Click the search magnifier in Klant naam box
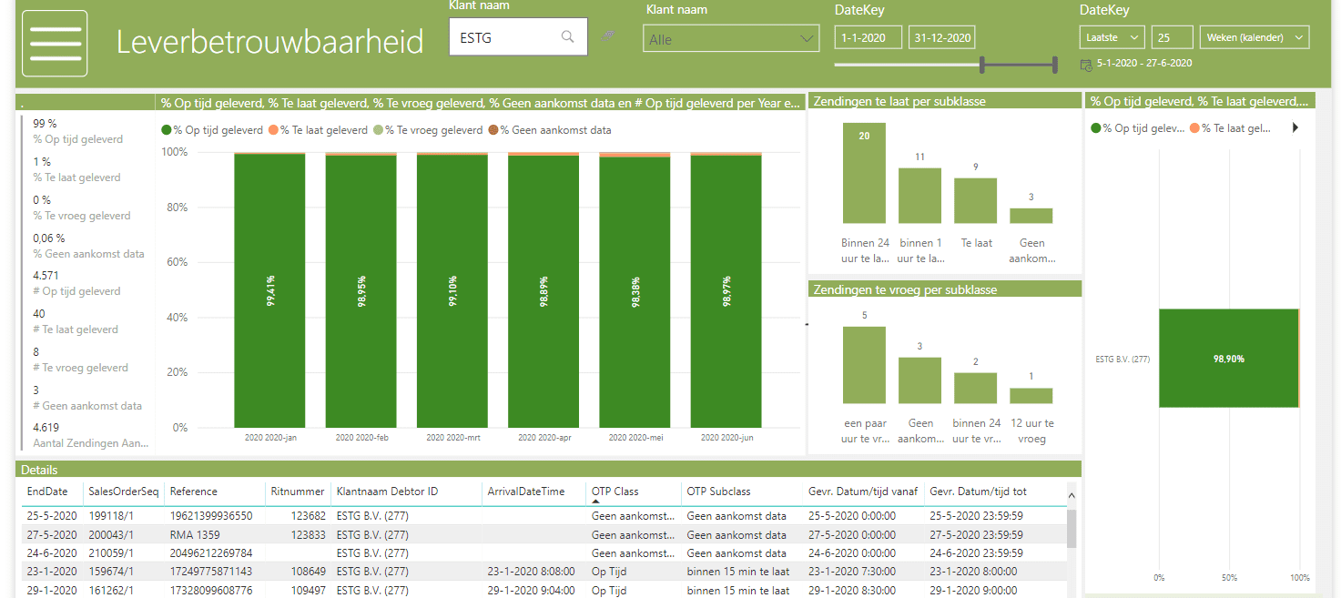Screen dimensions: 1341x598 click(x=567, y=37)
